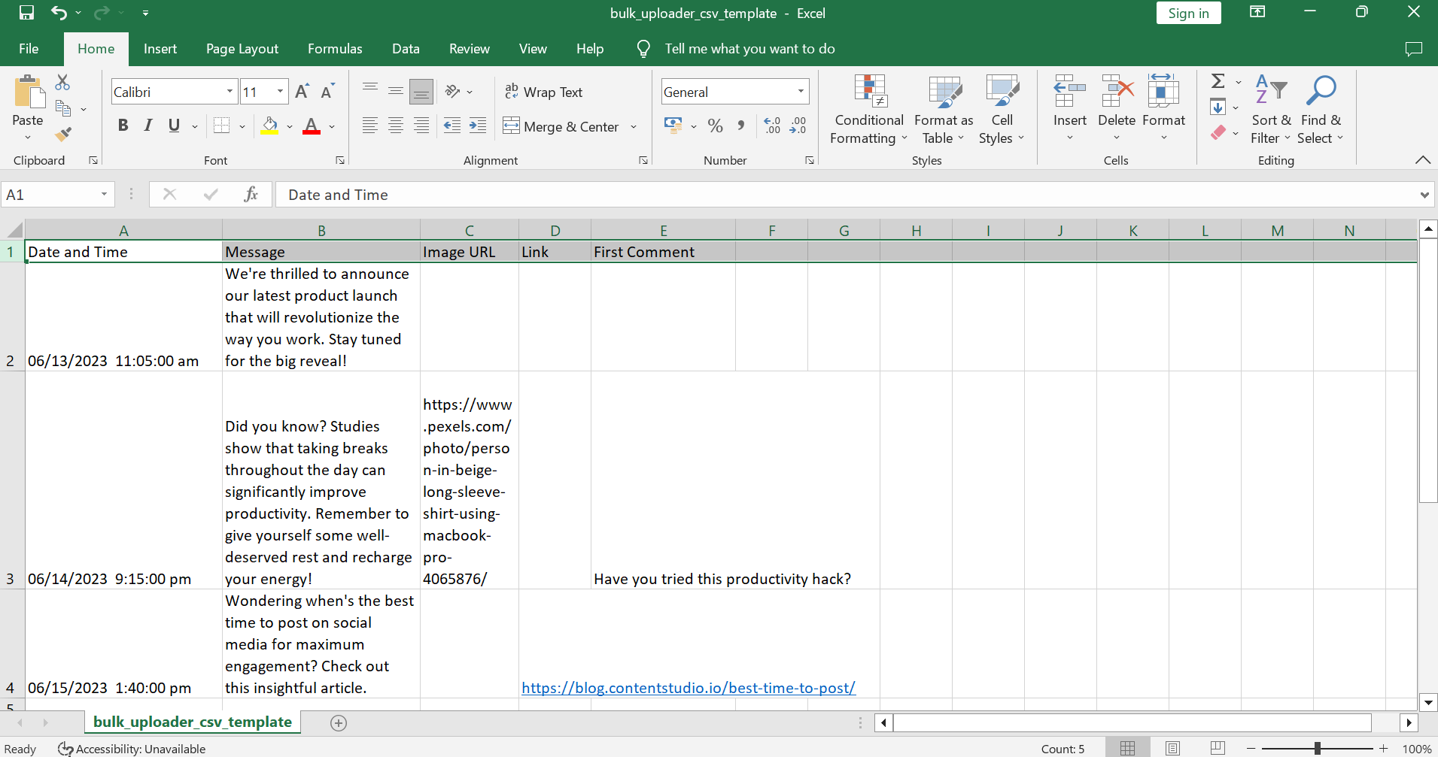Click the Name Box showing A1

[58, 195]
